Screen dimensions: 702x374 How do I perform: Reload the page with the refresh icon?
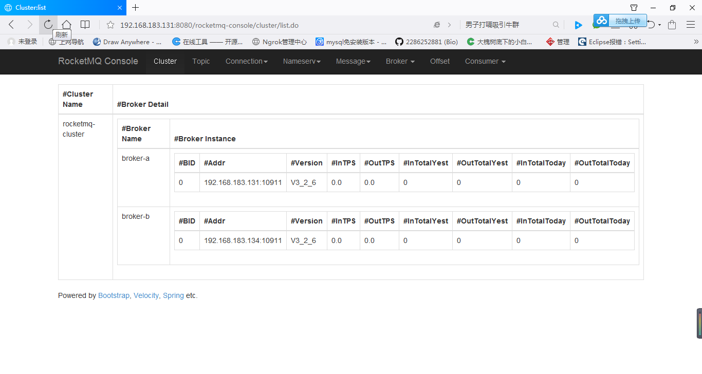click(48, 25)
